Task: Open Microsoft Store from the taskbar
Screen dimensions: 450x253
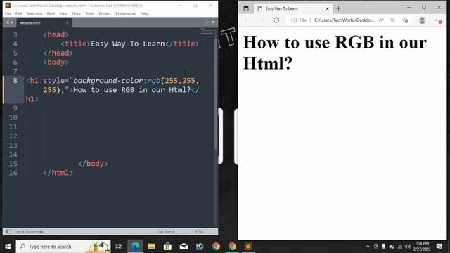Action: coord(167,247)
